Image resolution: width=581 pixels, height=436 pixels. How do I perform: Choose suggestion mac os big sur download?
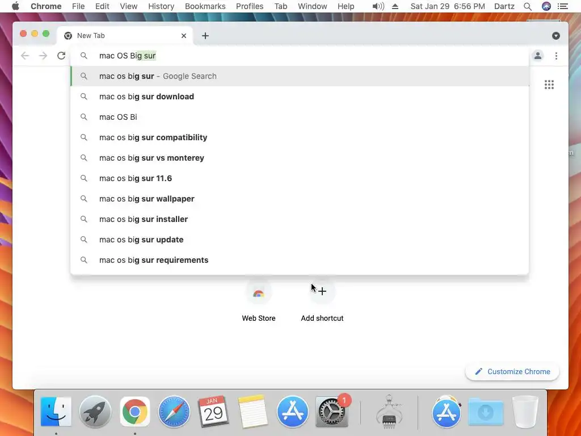300,97
